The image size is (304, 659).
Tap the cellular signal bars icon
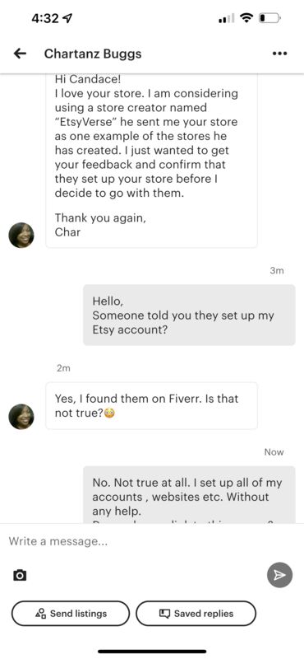[227, 19]
